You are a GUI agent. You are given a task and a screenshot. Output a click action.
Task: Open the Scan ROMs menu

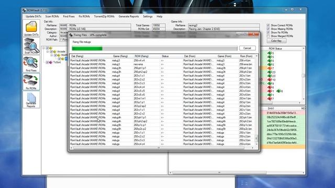tap(52, 16)
